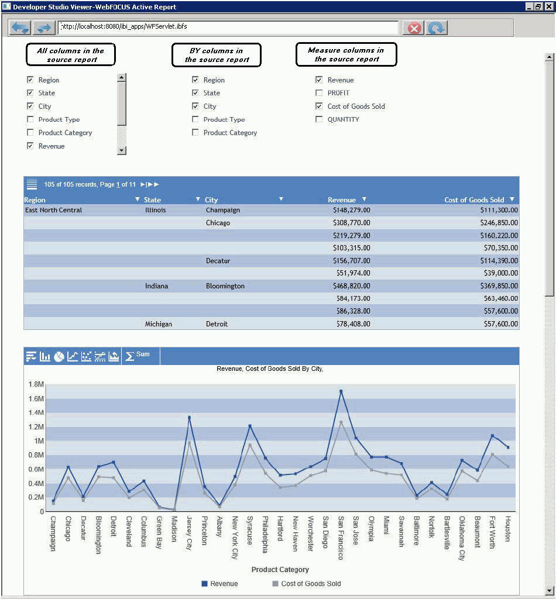Click the Bloomington city cell in the table
The image size is (556, 599).
[225, 285]
